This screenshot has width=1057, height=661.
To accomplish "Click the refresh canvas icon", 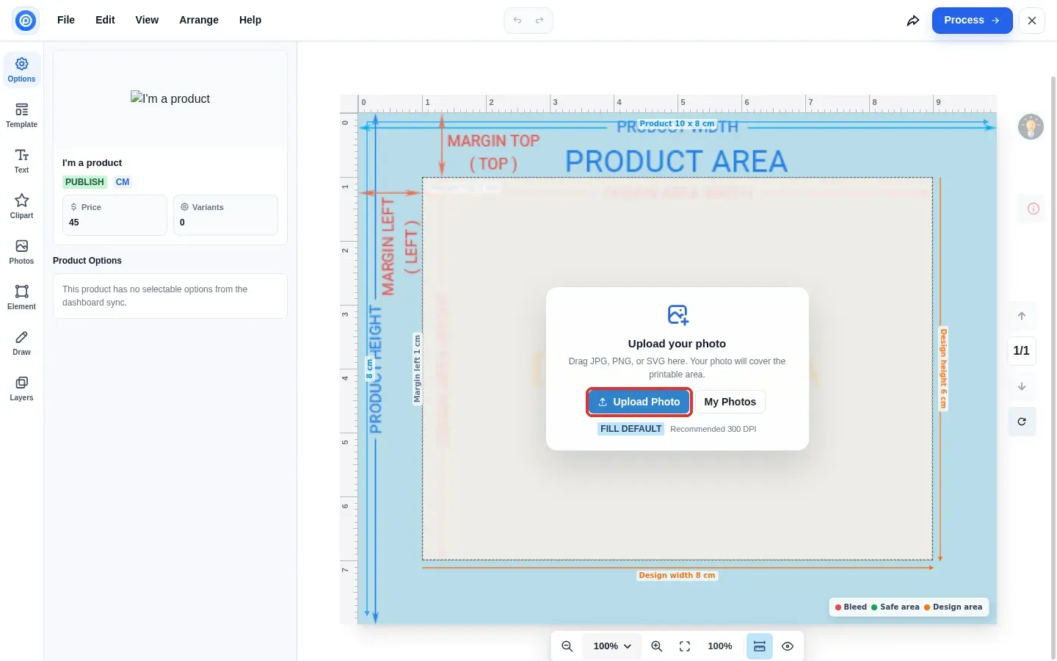I will coord(1022,422).
